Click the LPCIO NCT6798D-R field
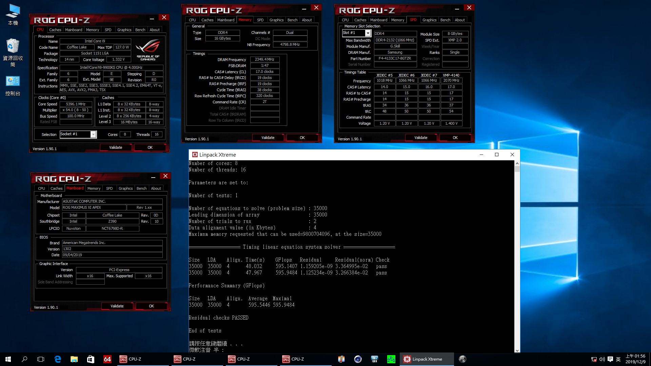Screen dimensions: 651x366 (x=113, y=228)
